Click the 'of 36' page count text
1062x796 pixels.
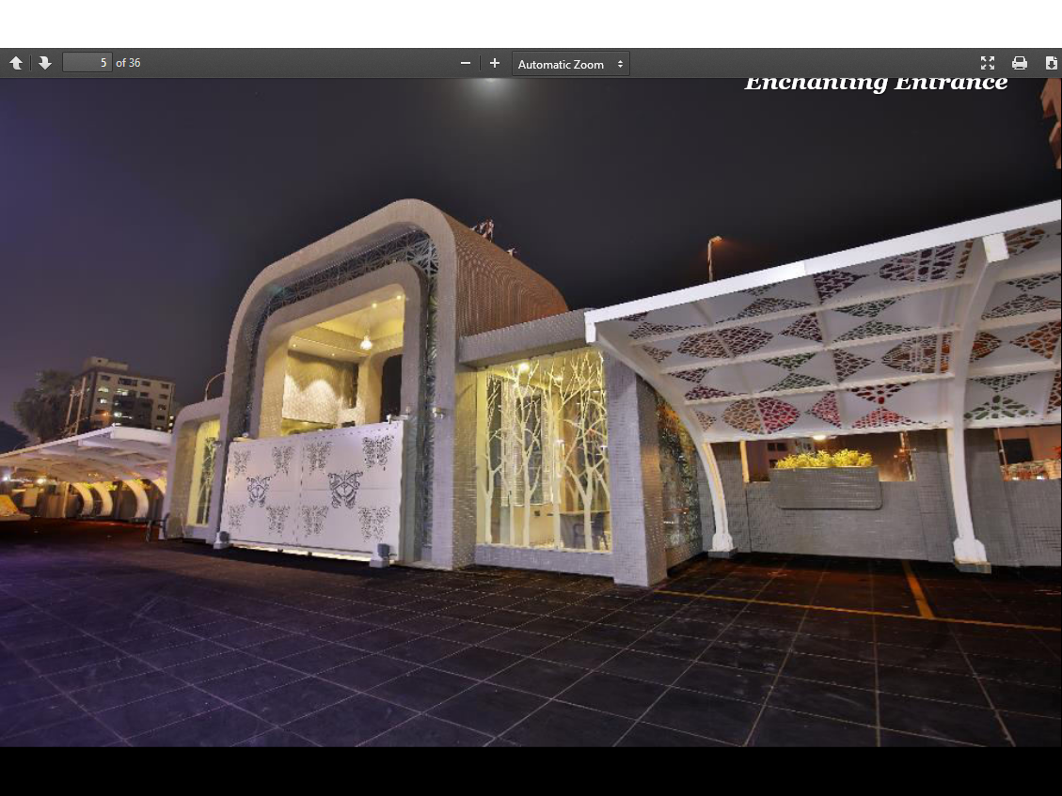128,63
